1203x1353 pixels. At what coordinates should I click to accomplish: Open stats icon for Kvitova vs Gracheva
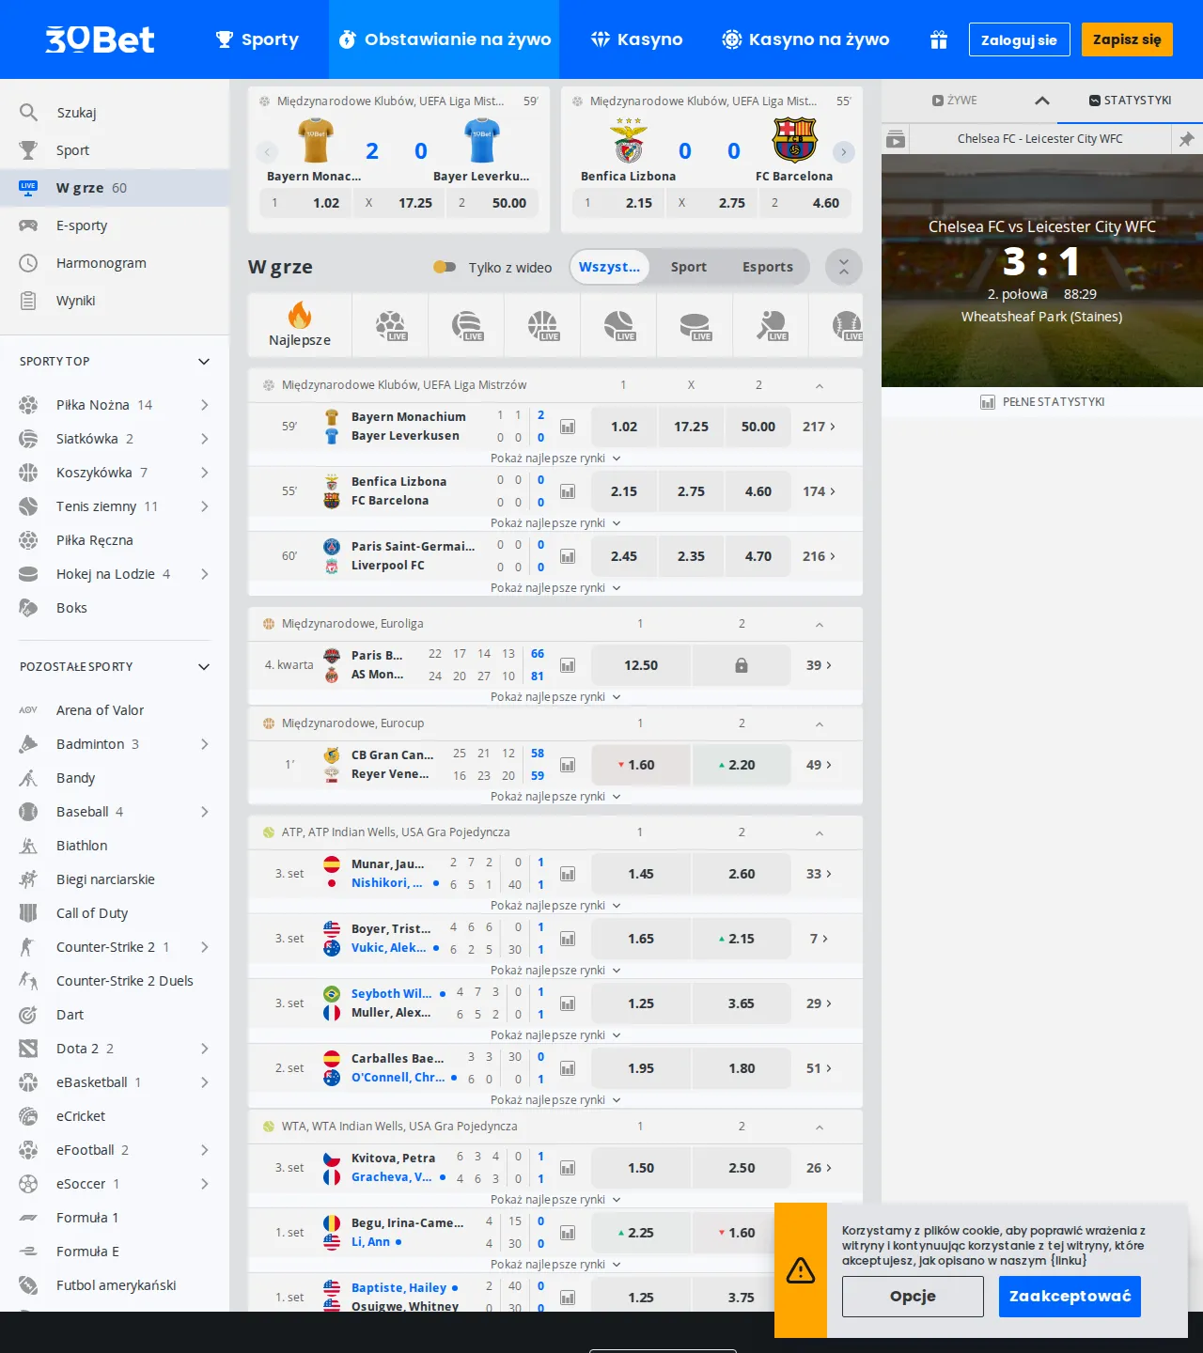pos(568,1168)
